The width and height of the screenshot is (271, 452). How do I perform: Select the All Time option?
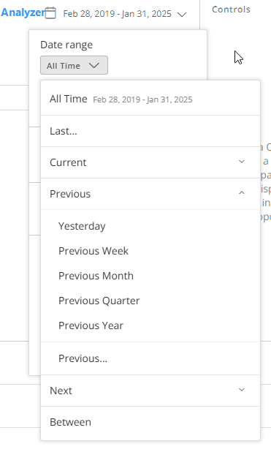pyautogui.click(x=150, y=99)
